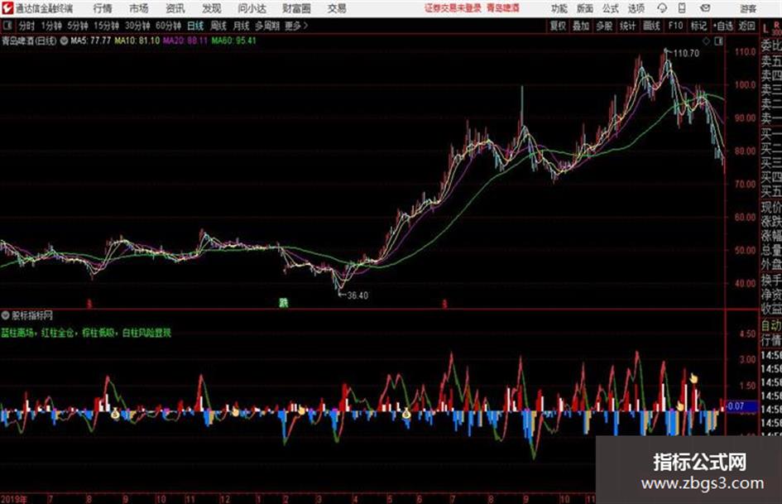Expand the MA indicator dropdown beside 青岛啤酒(日线)
Image resolution: width=782 pixels, height=504 pixels.
64,41
